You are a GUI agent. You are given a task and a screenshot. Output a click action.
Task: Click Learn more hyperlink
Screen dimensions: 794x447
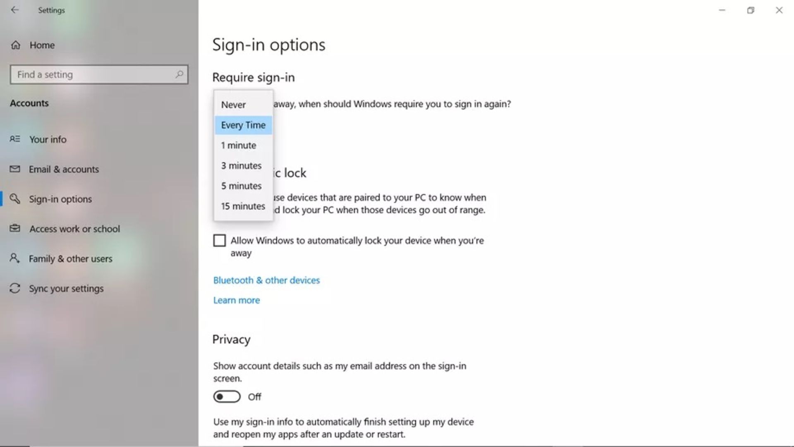[x=236, y=300]
